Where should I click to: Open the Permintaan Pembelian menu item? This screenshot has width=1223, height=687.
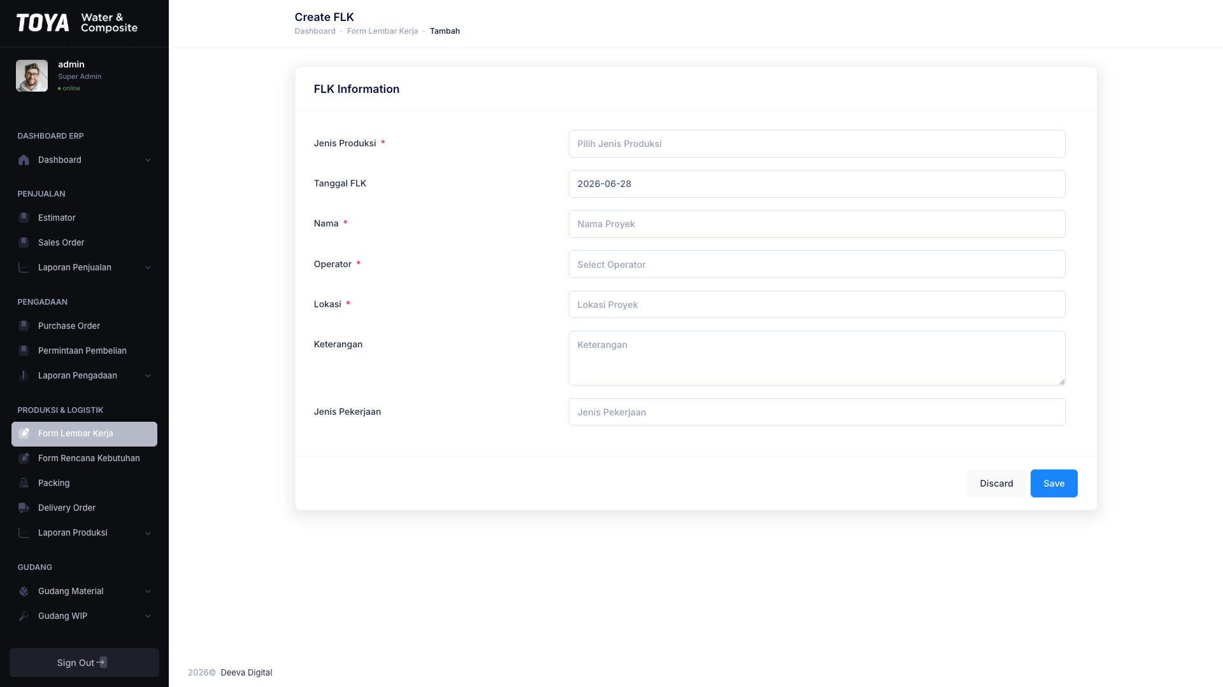[x=84, y=350]
